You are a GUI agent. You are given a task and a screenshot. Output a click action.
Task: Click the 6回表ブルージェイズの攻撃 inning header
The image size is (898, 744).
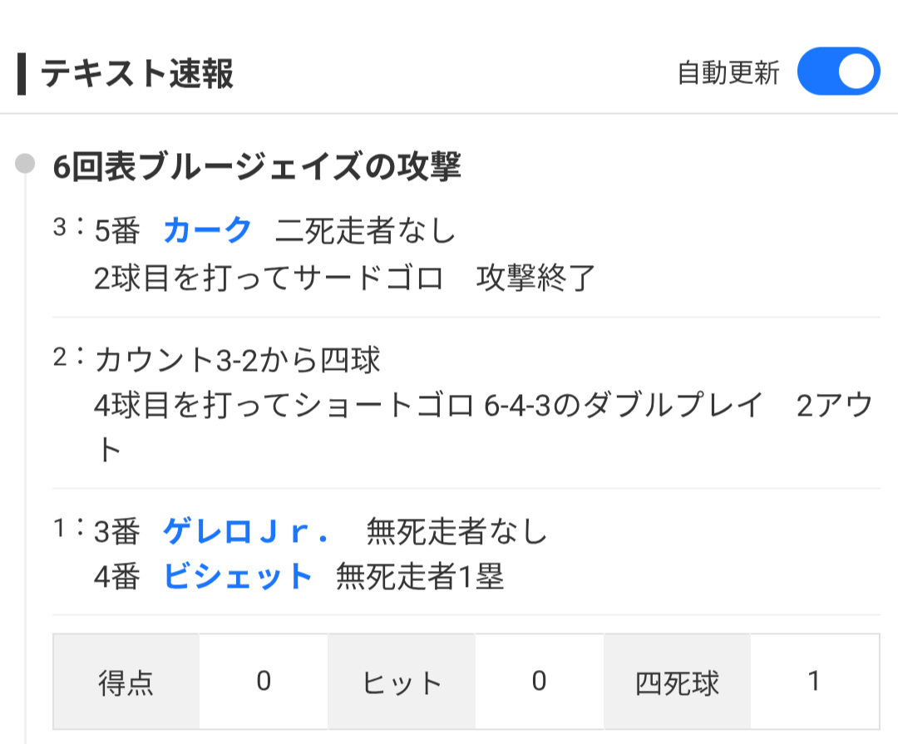pos(257,168)
